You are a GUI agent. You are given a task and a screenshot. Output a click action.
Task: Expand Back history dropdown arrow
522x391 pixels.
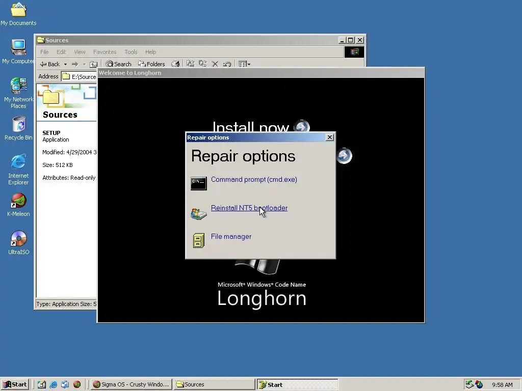pyautogui.click(x=65, y=64)
